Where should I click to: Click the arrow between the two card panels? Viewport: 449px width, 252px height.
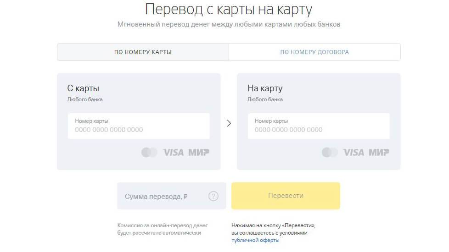click(229, 123)
